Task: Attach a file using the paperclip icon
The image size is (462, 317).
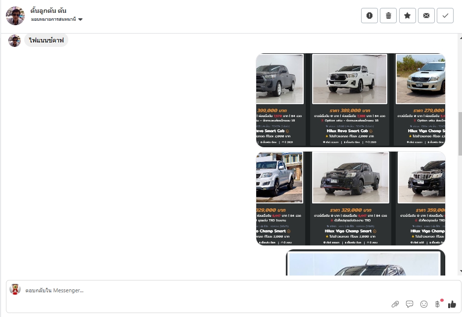Action: pos(395,304)
